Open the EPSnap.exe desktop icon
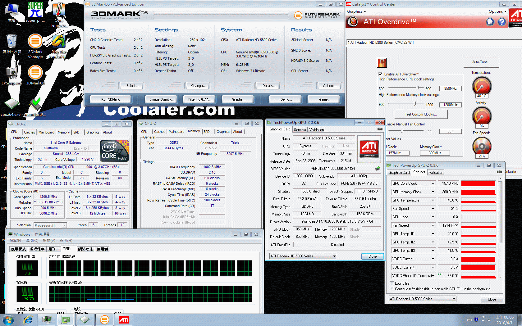Viewport: 522px width, 326px height. point(11,75)
